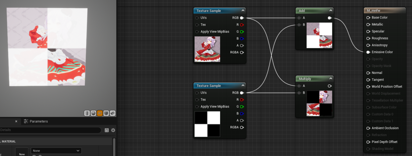Click the Multiply node output pin
412x156 pixels.
tap(330, 86)
